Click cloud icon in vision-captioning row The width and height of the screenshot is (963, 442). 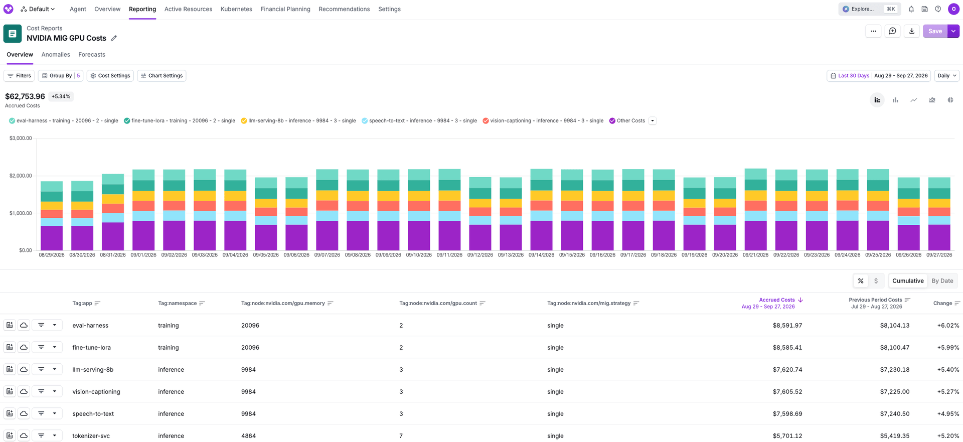click(x=24, y=391)
